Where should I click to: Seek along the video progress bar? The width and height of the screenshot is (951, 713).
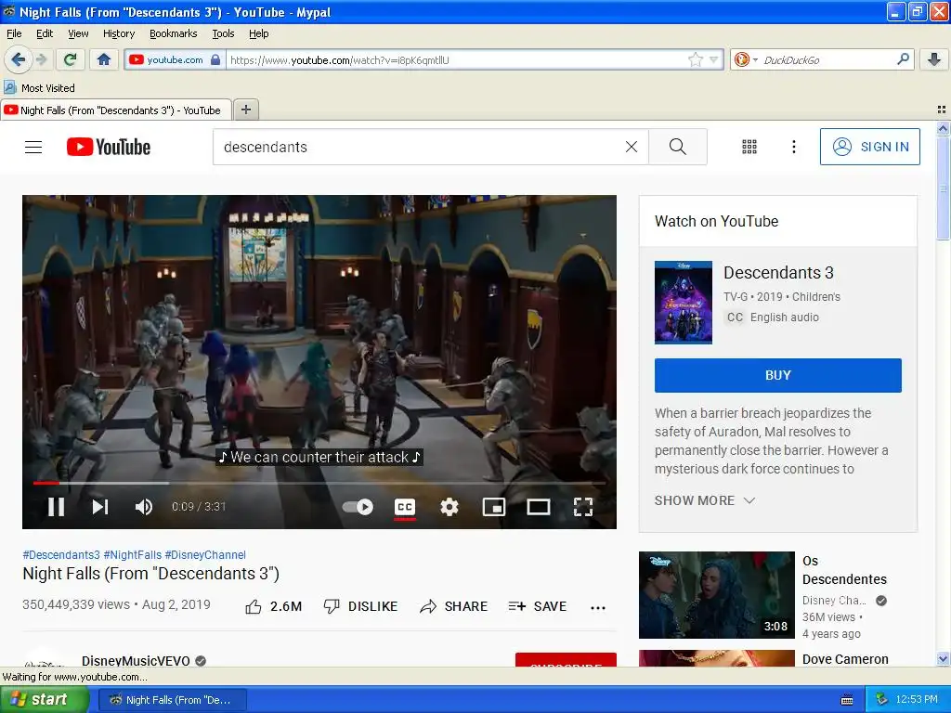tap(319, 483)
